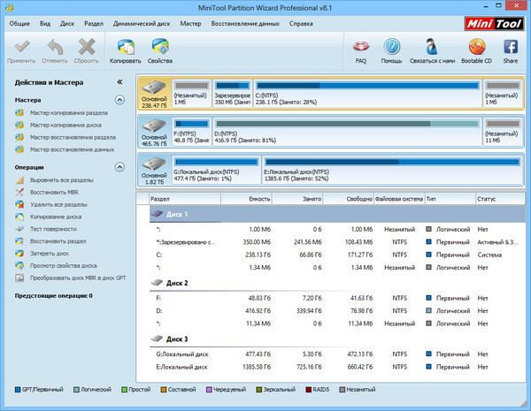Click Восстановить MBR operation

[54, 193]
